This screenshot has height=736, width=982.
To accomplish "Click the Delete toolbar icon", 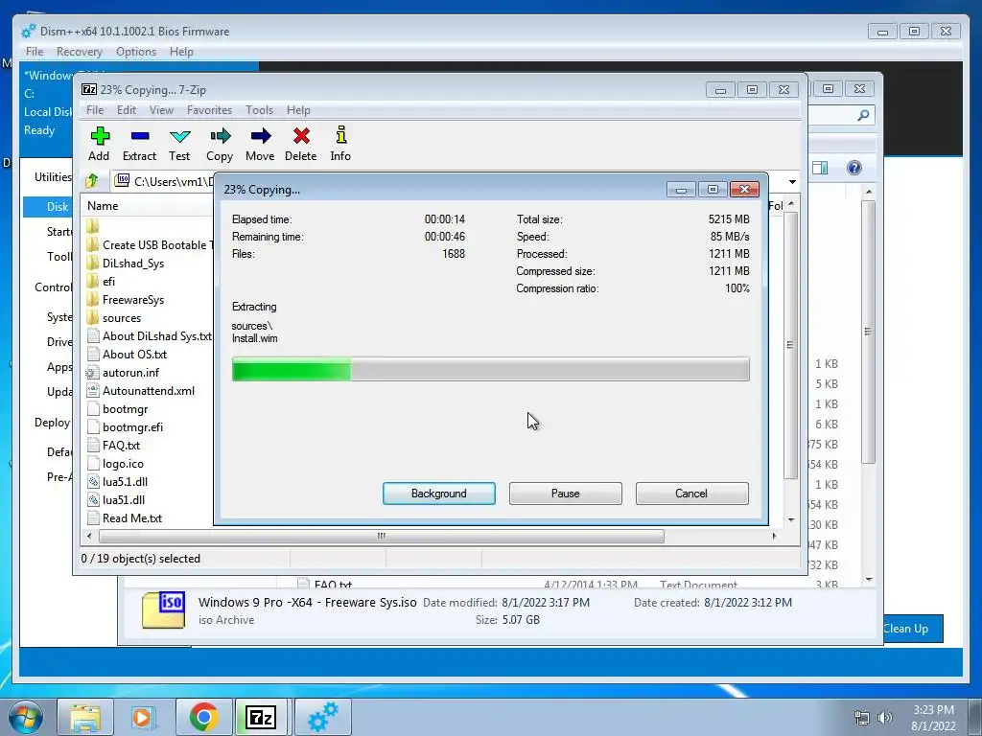I will pyautogui.click(x=301, y=136).
